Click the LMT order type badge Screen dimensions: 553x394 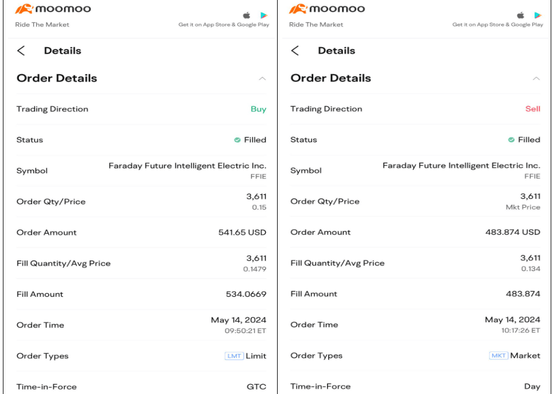click(234, 356)
